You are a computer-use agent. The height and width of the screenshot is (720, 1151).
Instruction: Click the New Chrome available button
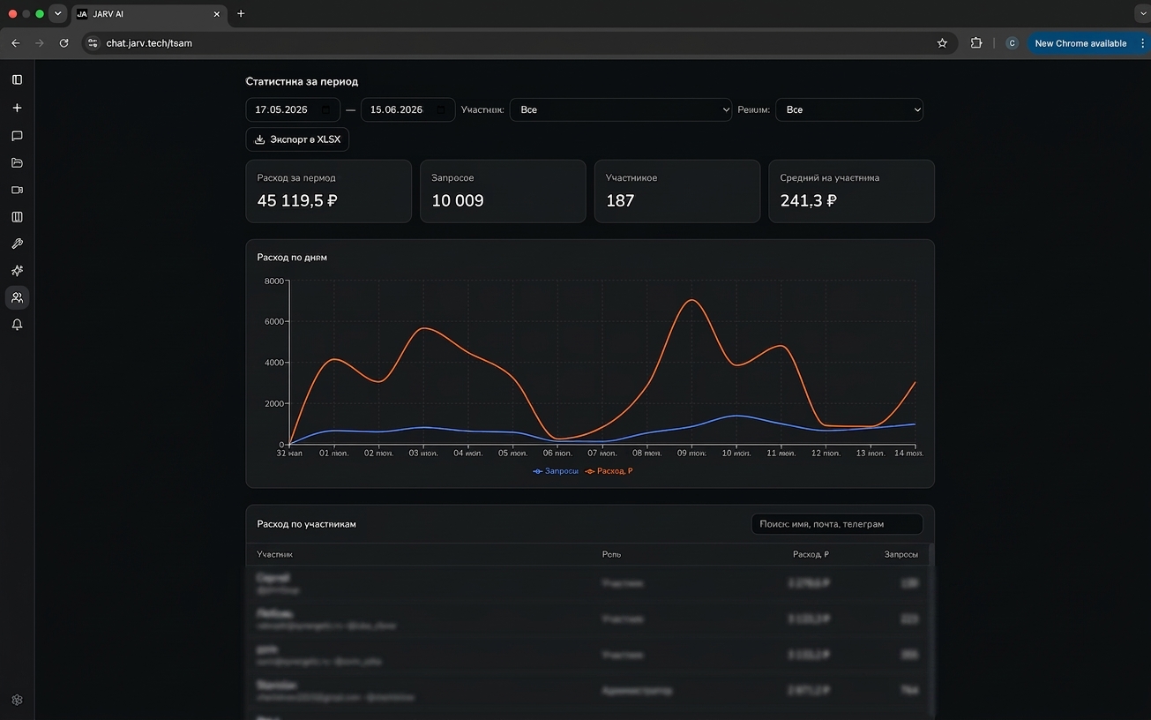(1080, 43)
